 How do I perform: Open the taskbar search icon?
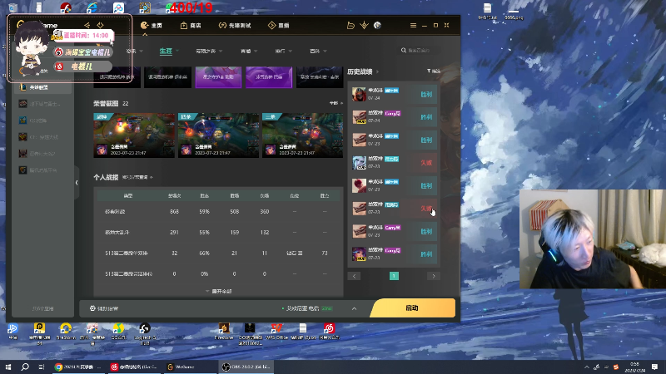click(25, 367)
